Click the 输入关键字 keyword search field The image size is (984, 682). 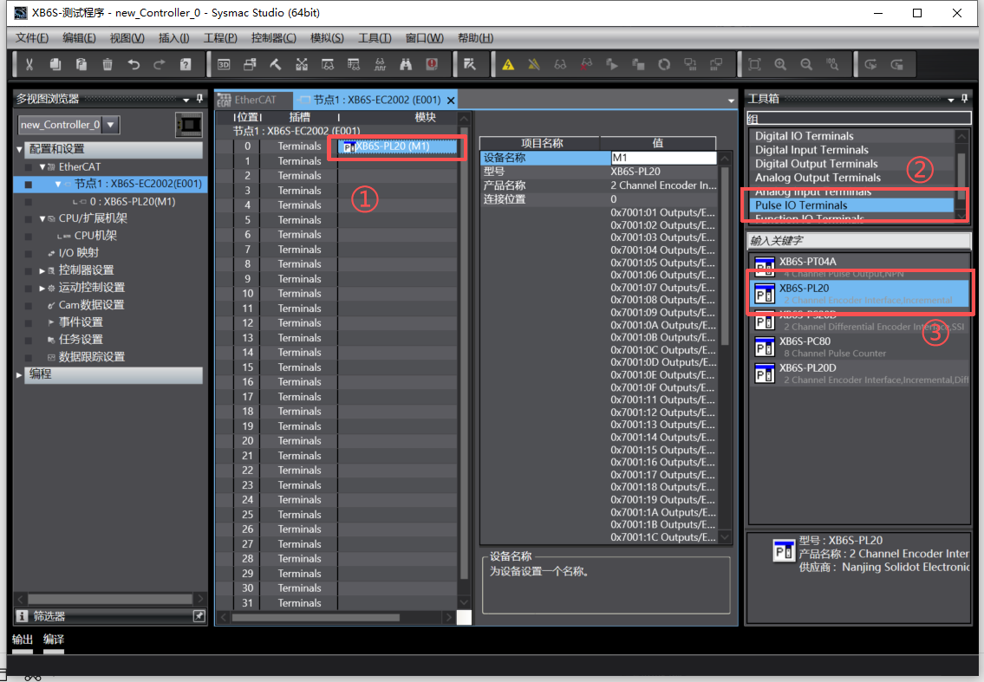[x=858, y=240]
